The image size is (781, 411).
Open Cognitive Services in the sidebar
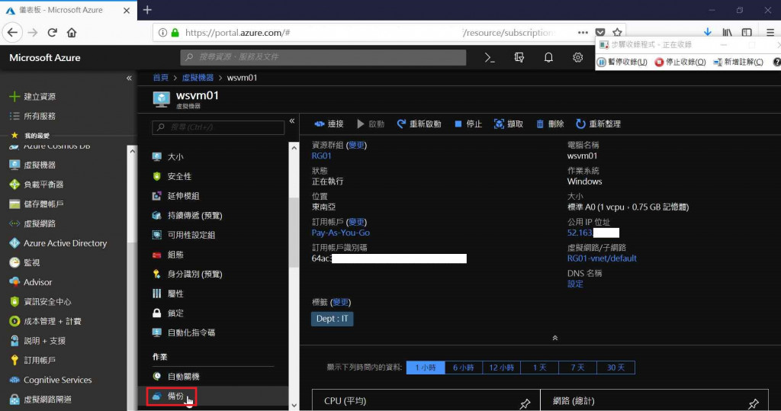coord(51,380)
